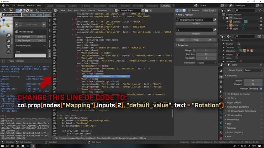Click the camera view icon in viewport
The image size is (264, 148).
tap(9, 46)
